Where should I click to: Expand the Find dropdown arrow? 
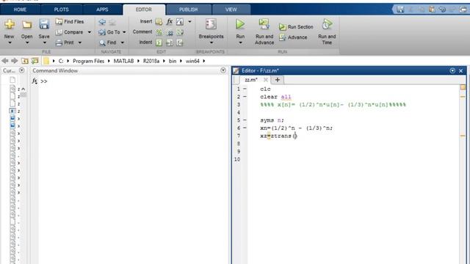[x=123, y=43]
